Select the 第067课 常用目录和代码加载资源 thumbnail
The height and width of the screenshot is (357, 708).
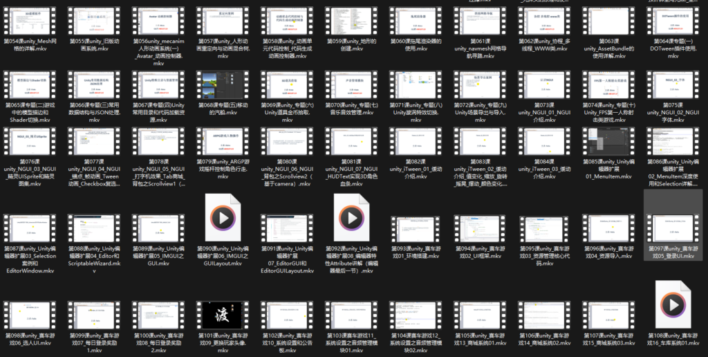(158, 84)
